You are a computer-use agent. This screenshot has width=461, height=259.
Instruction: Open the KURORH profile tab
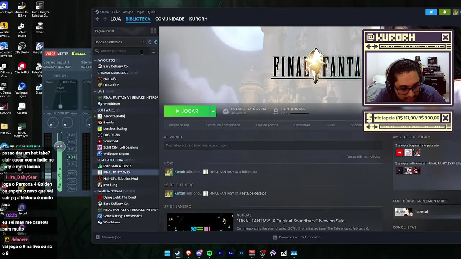pos(198,19)
